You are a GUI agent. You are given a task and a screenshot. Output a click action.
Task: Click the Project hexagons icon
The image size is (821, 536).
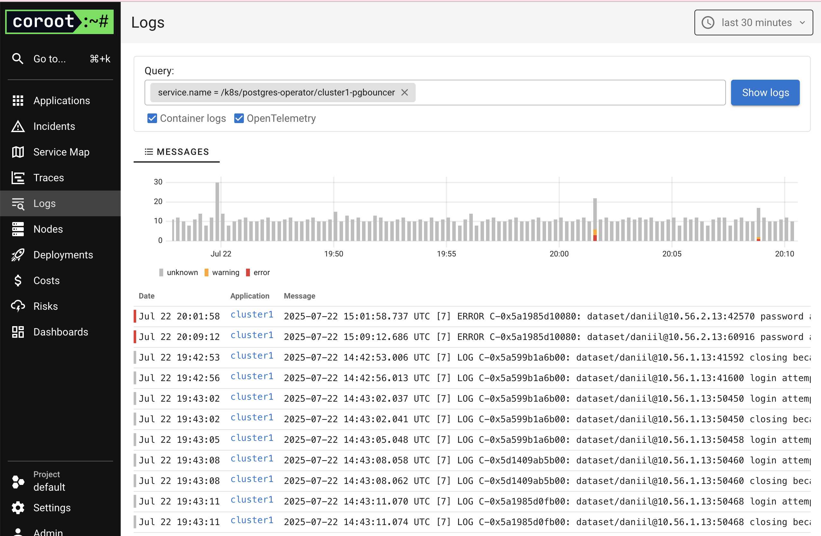[18, 482]
